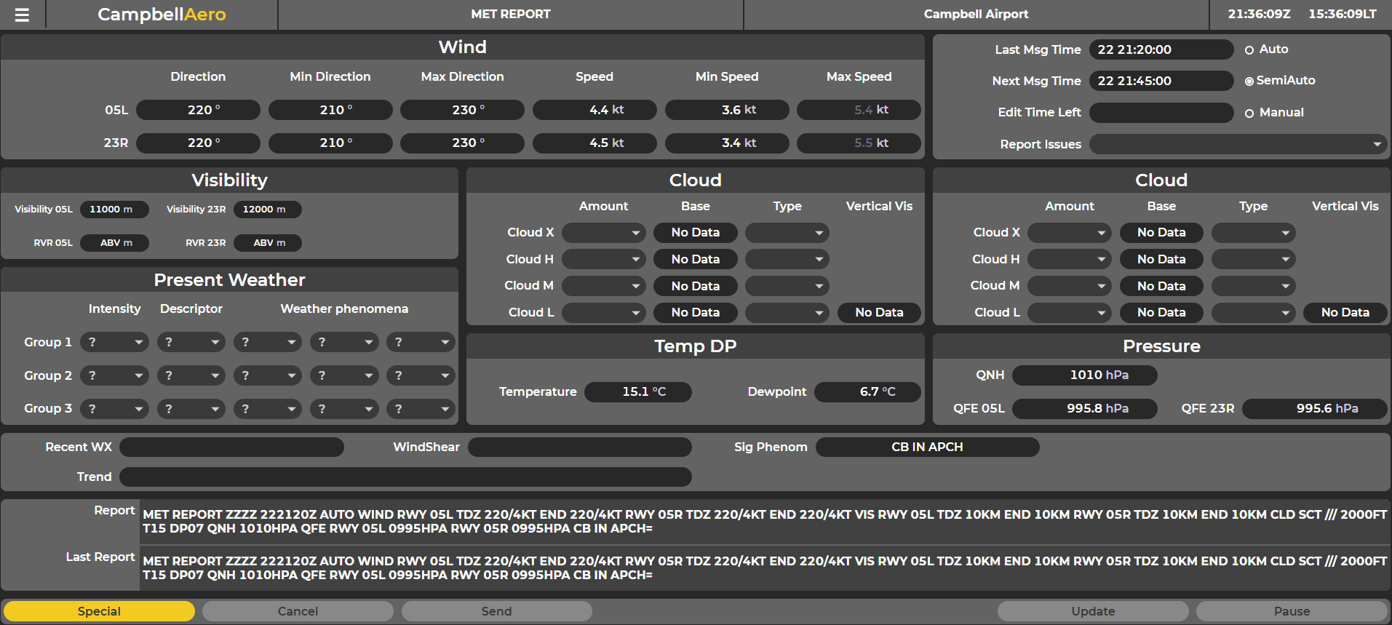Click the QFE 23R 995.6 hPa field
This screenshot has height=625, width=1392.
[x=1315, y=409]
